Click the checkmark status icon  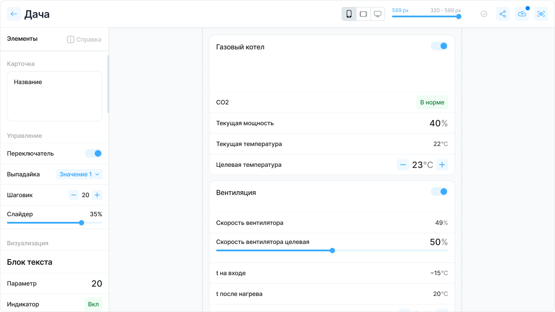pyautogui.click(x=484, y=14)
